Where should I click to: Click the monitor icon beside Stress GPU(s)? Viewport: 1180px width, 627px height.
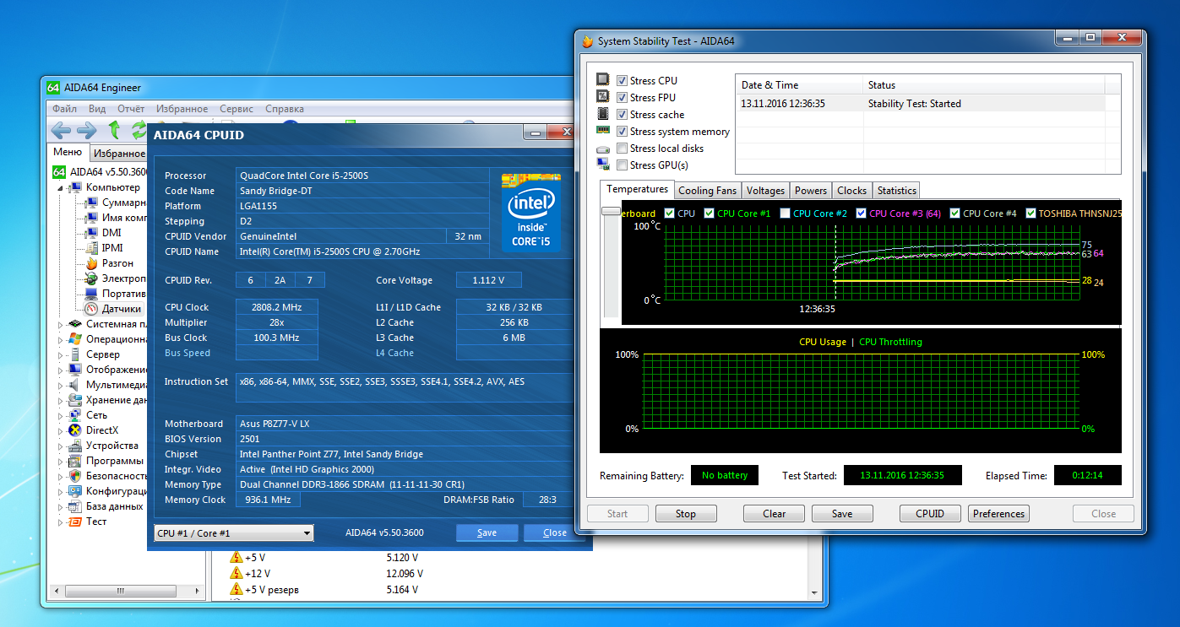tap(603, 165)
